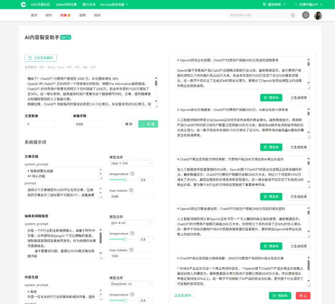Click 智能摘要生成器 system_prompt text area
This screenshot has height=304, width=335.
coord(64,174)
